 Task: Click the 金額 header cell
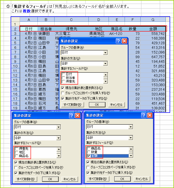153,29
